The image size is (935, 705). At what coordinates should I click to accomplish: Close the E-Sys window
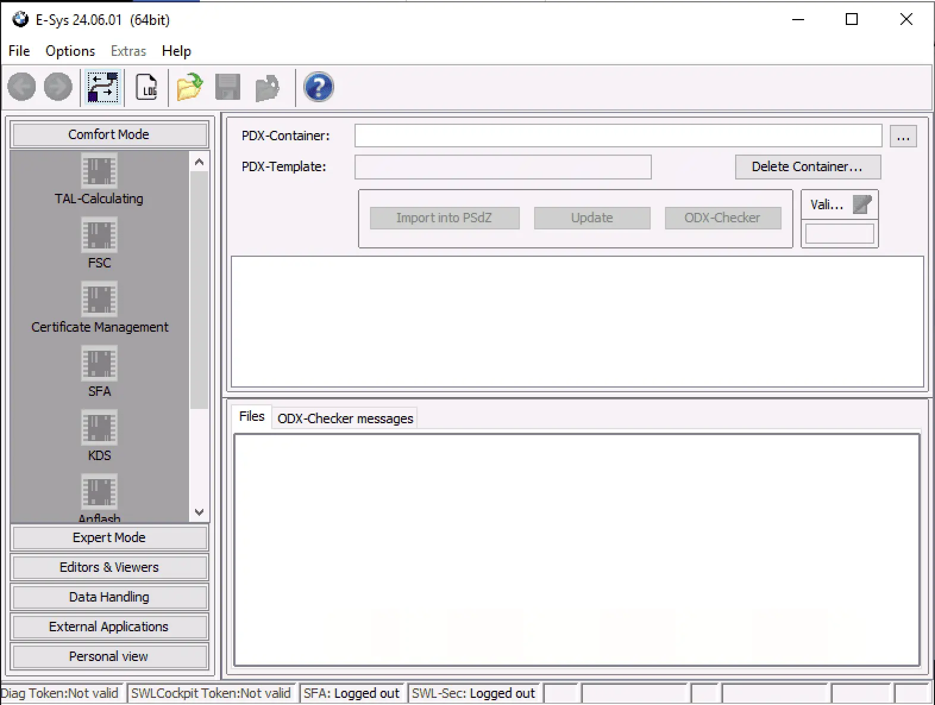pos(906,20)
